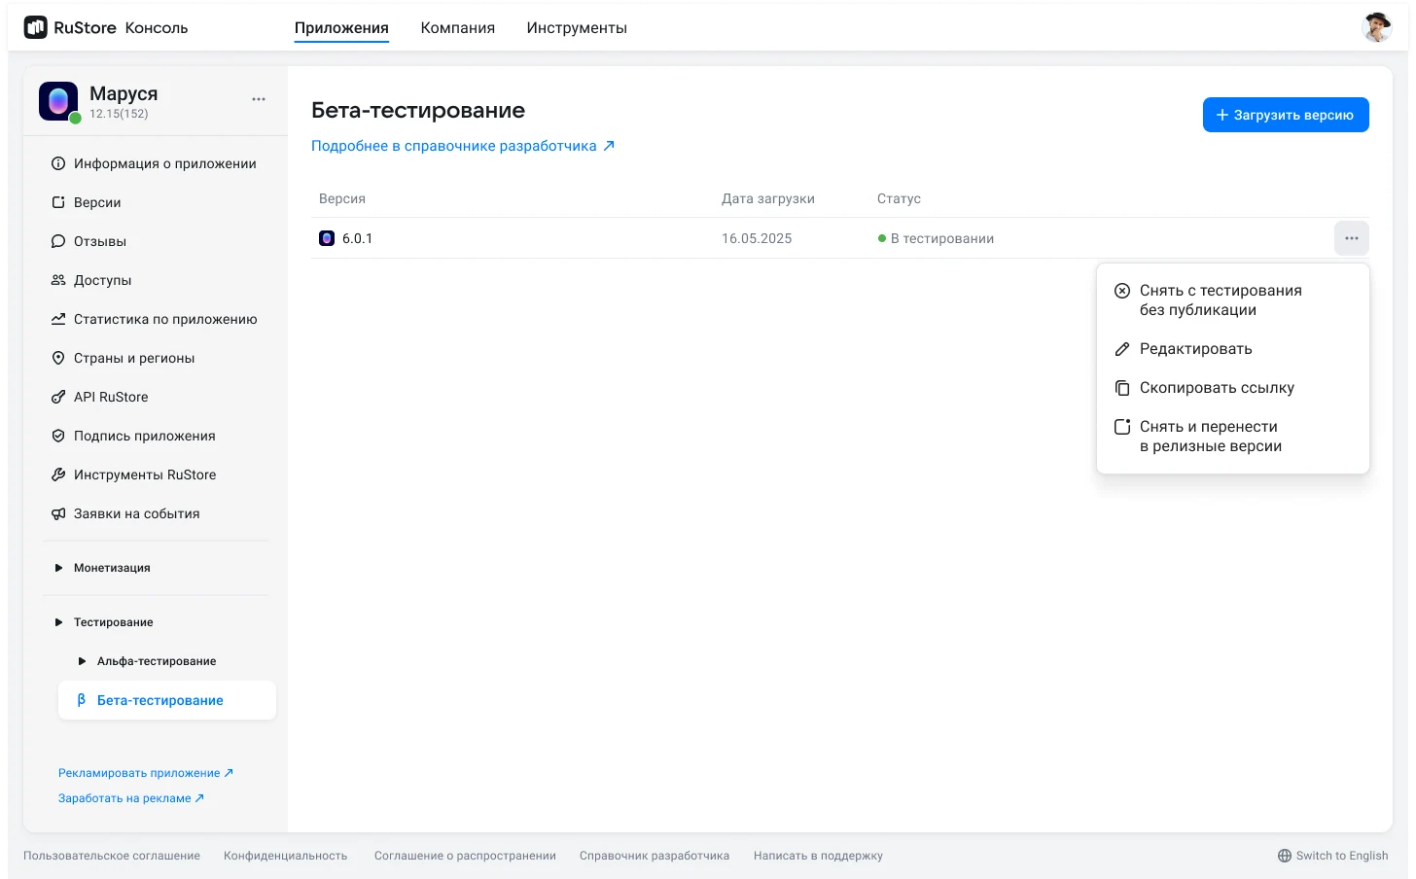The width and height of the screenshot is (1416, 879).
Task: Click the copy icon for Скопировать ссылку
Action: click(x=1122, y=388)
